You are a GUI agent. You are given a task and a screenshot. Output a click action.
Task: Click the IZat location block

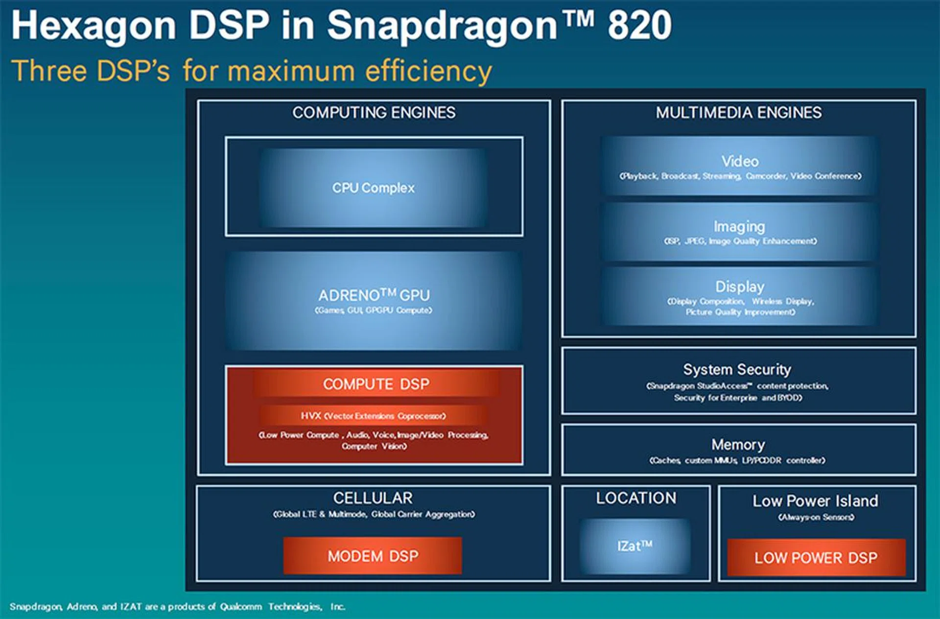point(635,546)
